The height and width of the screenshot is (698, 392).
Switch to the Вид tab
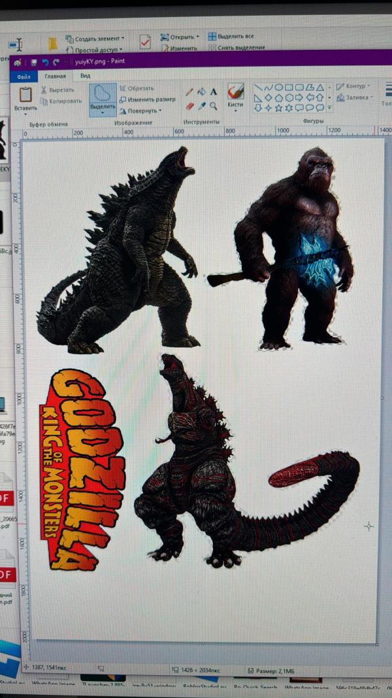click(85, 76)
